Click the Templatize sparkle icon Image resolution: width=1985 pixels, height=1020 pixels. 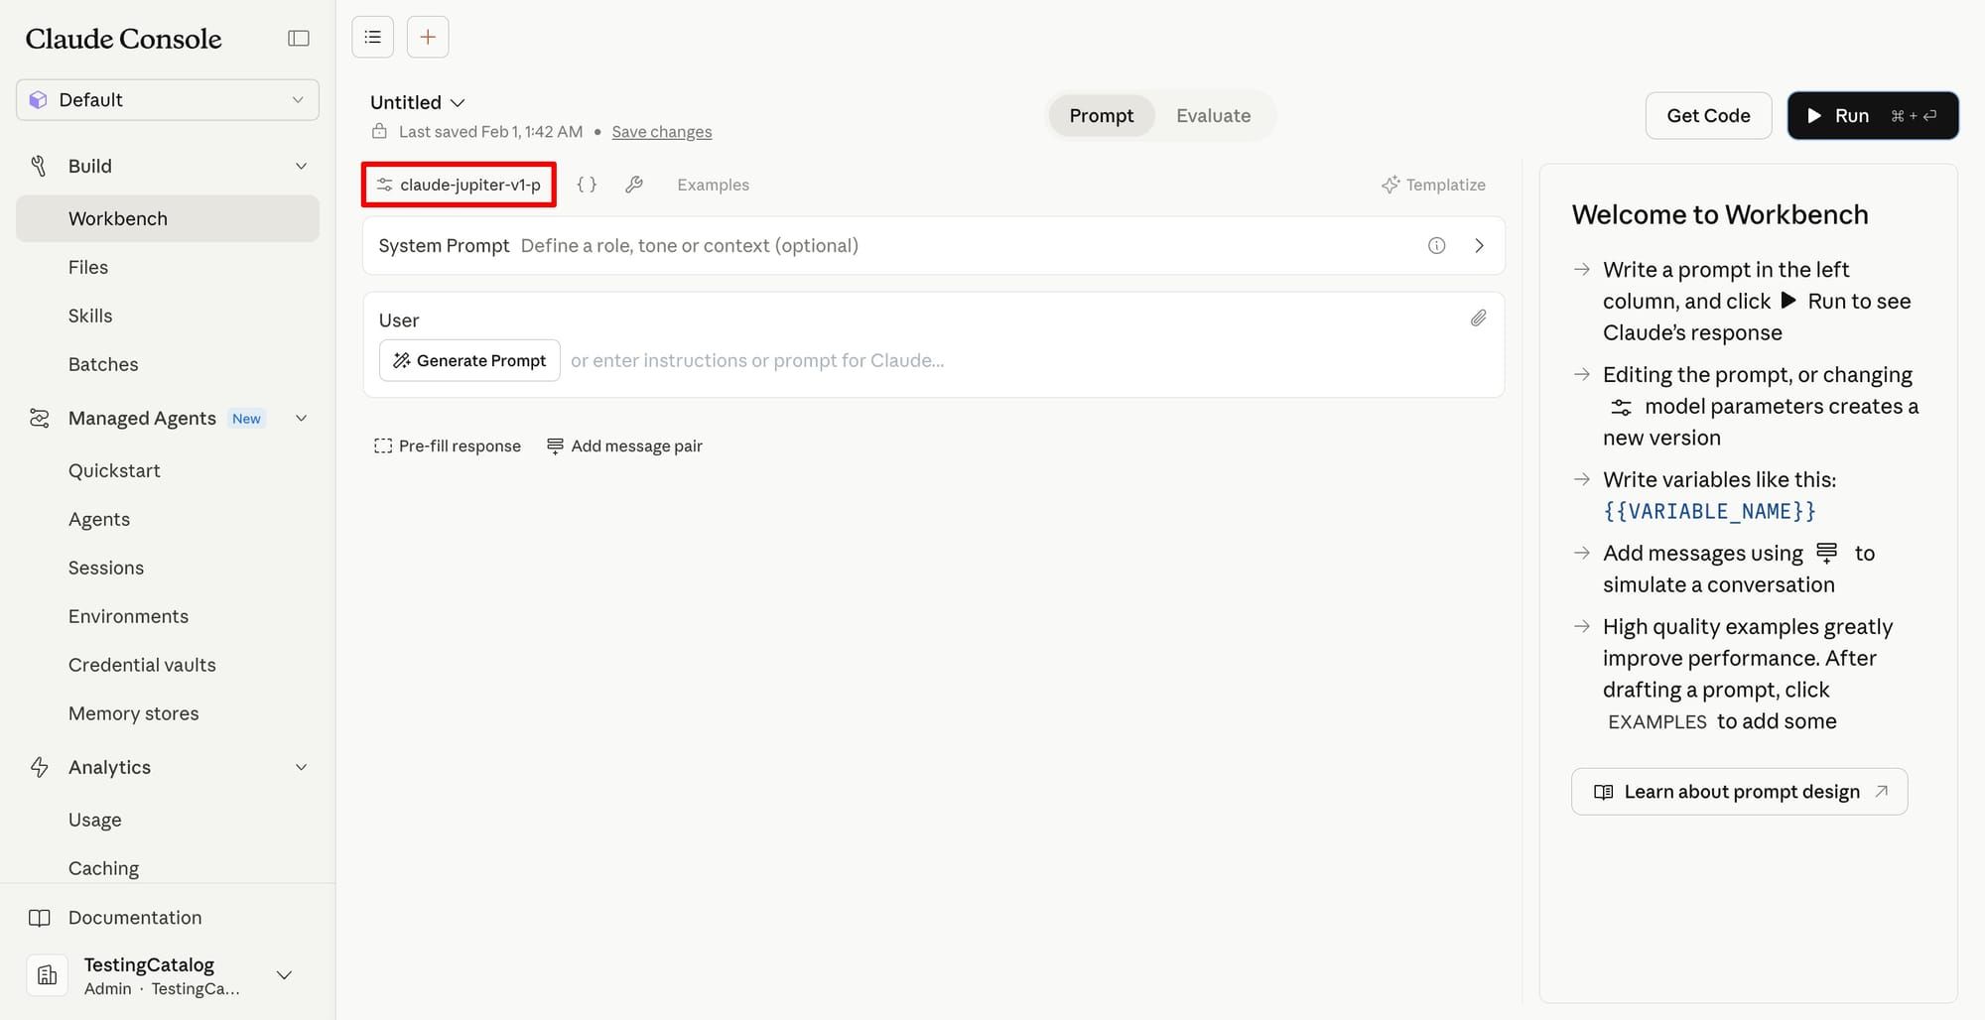point(1390,185)
